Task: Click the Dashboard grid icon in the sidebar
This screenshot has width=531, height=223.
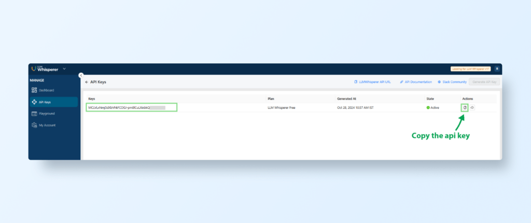Action: click(34, 90)
